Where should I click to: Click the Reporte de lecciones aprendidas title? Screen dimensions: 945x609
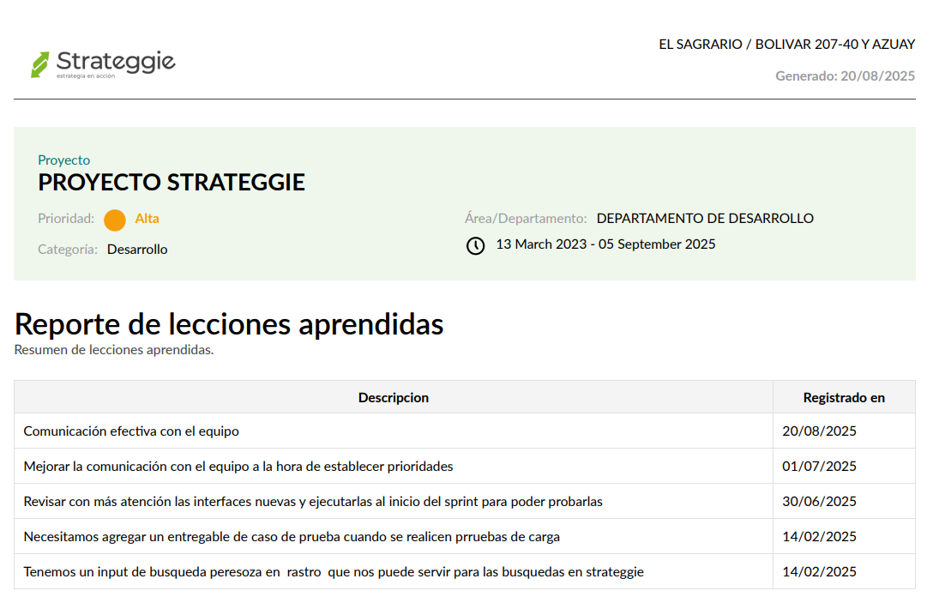pos(229,324)
